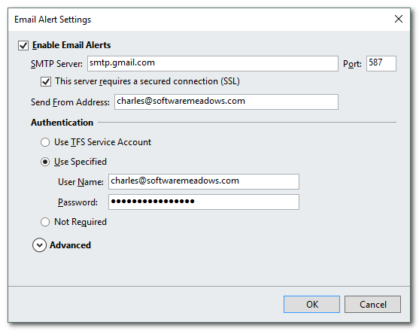This screenshot has height=331, width=419.
Task: Expand the Advanced section chevron
Action: 39,245
